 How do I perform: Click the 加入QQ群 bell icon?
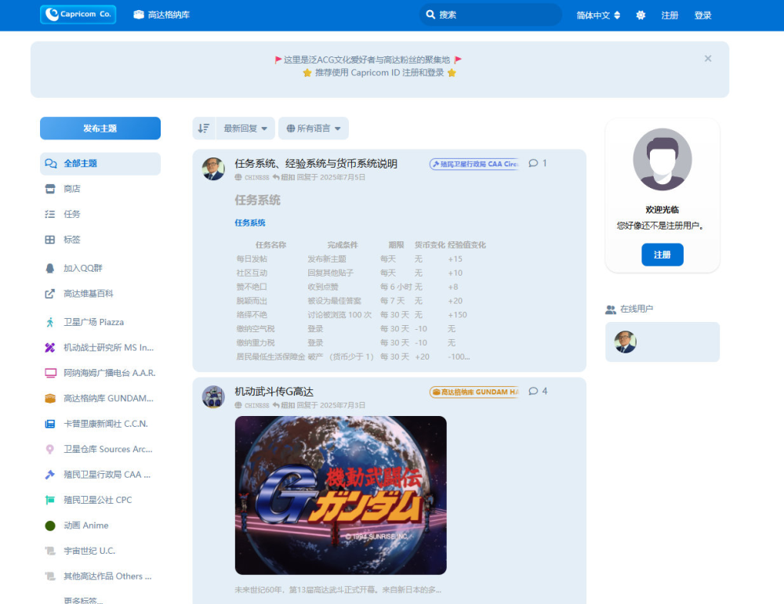point(50,268)
